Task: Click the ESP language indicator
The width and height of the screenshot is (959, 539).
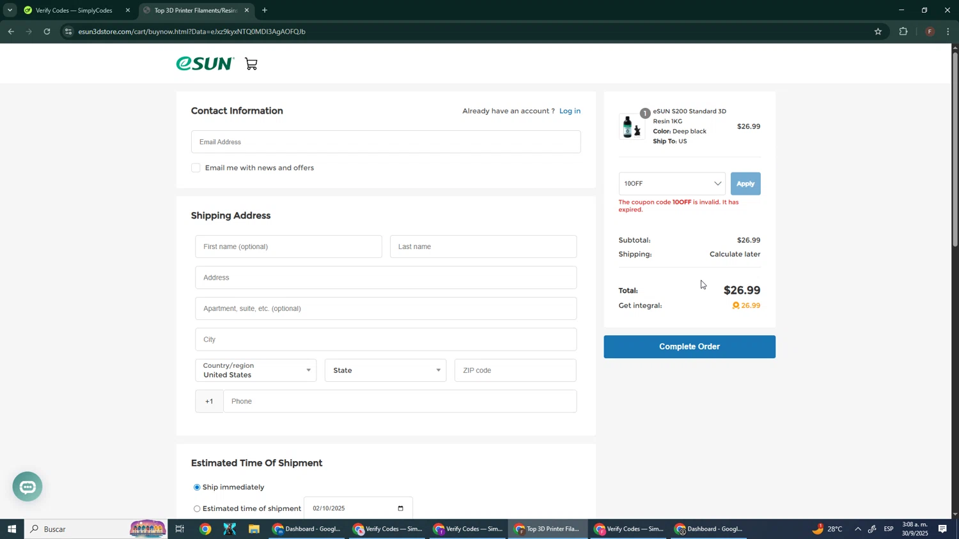Action: tap(889, 529)
